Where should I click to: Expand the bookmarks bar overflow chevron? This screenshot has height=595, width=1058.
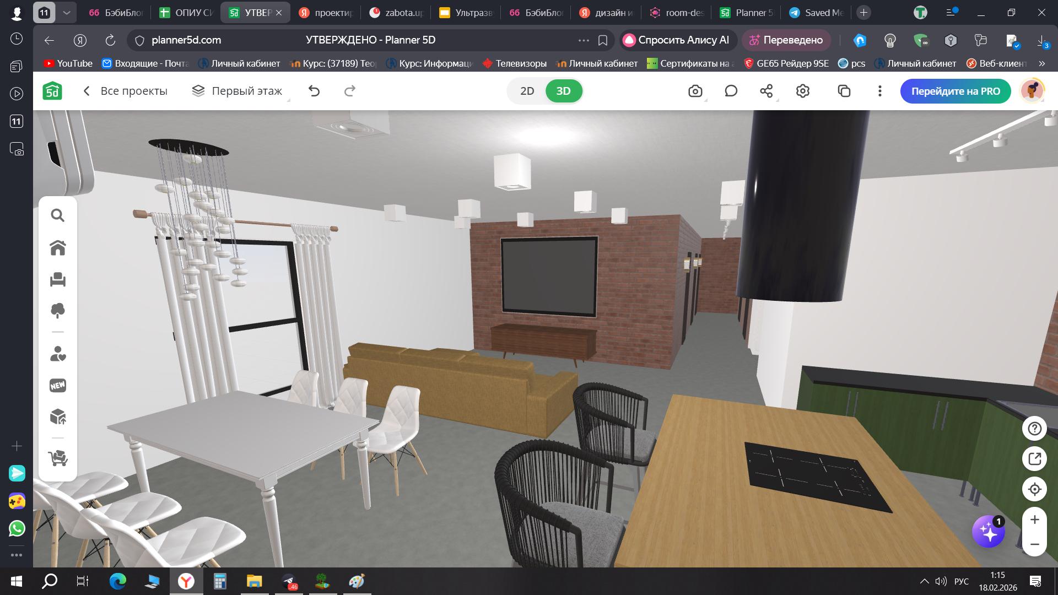pyautogui.click(x=1041, y=63)
